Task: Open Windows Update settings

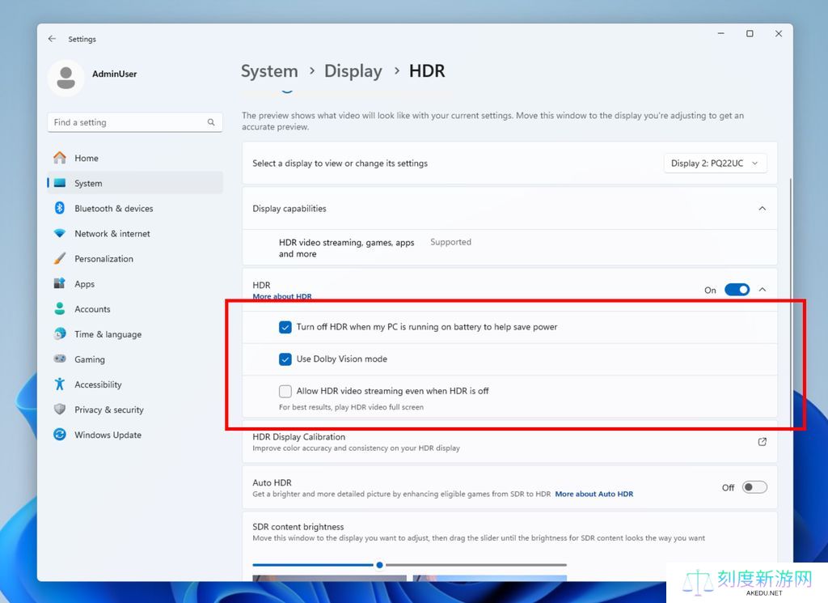Action: [x=135, y=435]
